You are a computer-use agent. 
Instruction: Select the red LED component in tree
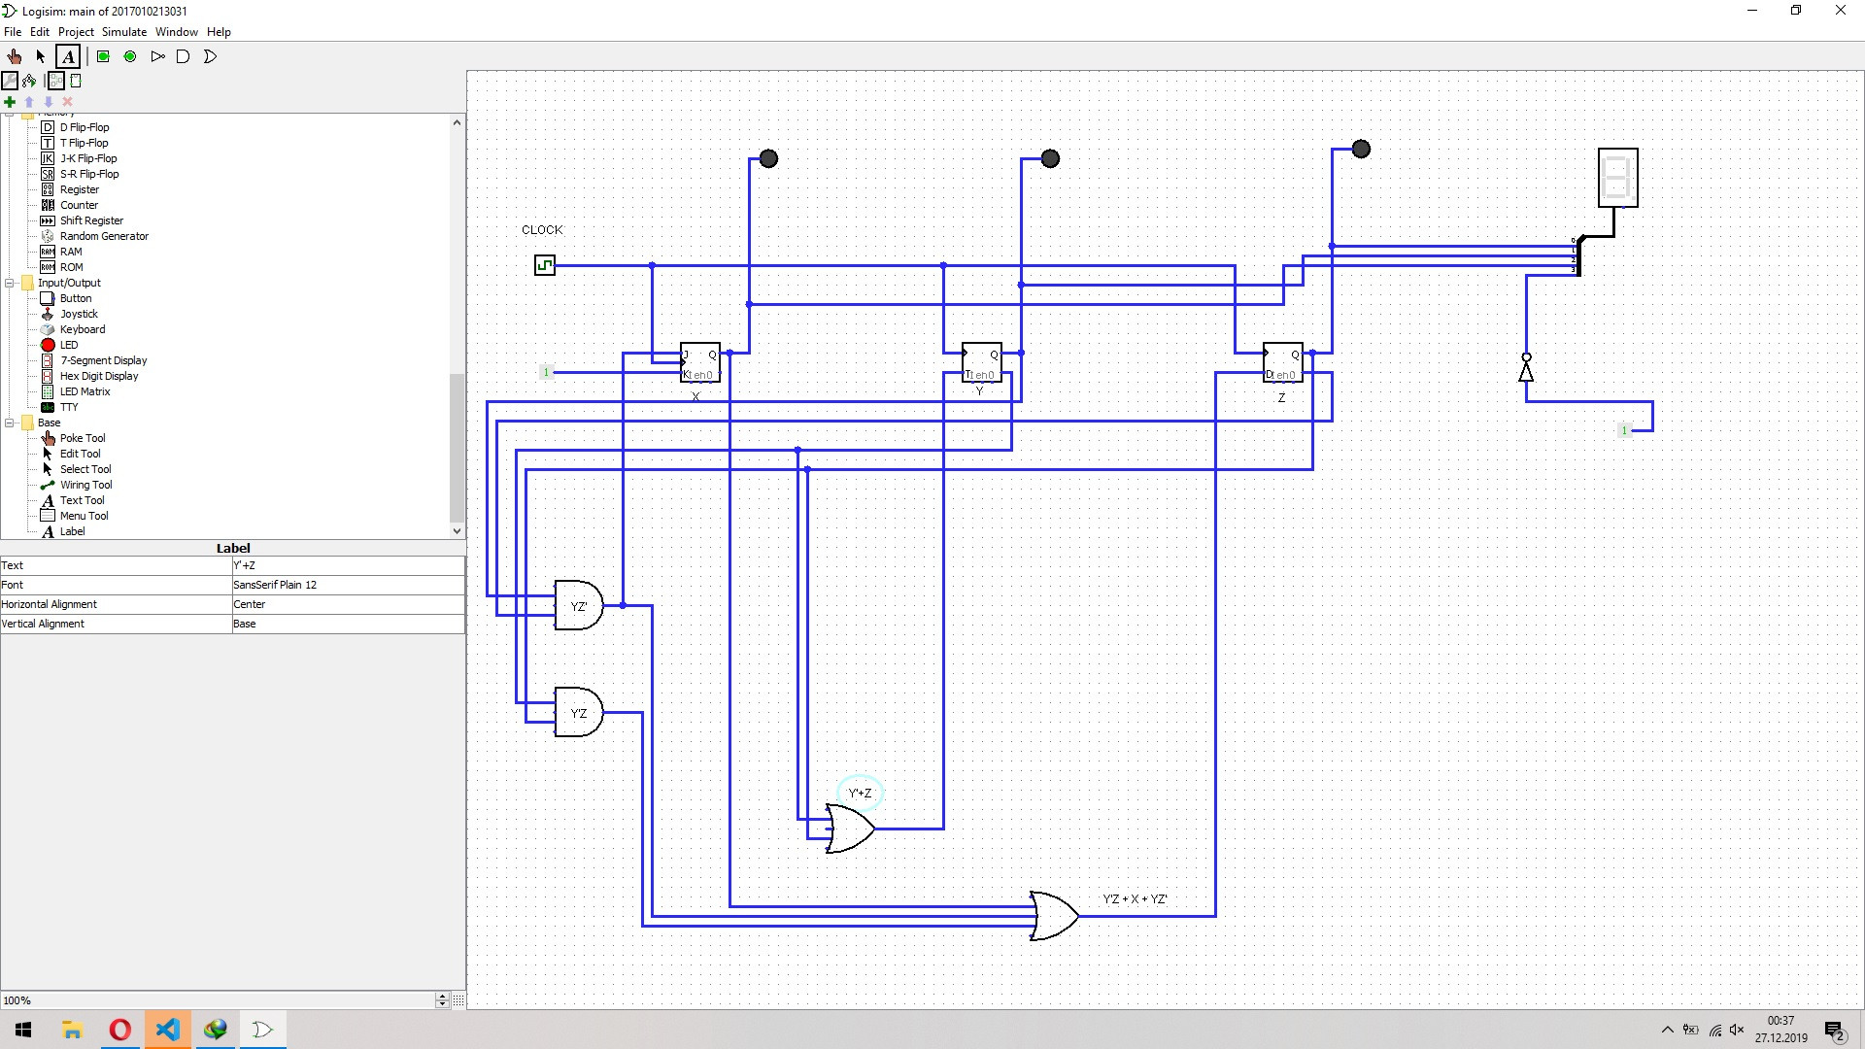tap(68, 345)
